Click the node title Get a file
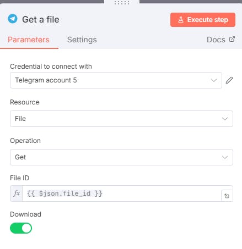 (41, 19)
